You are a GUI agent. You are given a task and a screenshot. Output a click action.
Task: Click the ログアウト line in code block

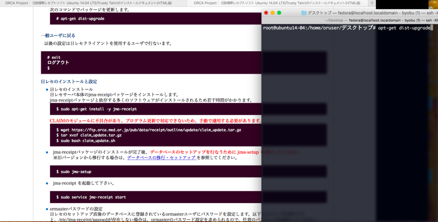coord(58,62)
